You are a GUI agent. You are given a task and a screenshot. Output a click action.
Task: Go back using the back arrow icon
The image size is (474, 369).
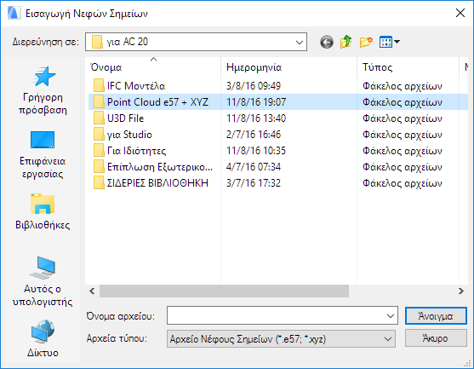tap(327, 42)
